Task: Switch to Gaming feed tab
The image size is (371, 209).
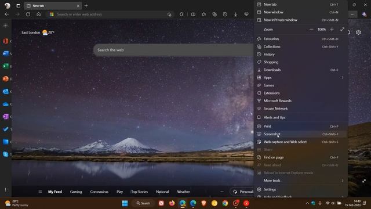Action: point(76,192)
